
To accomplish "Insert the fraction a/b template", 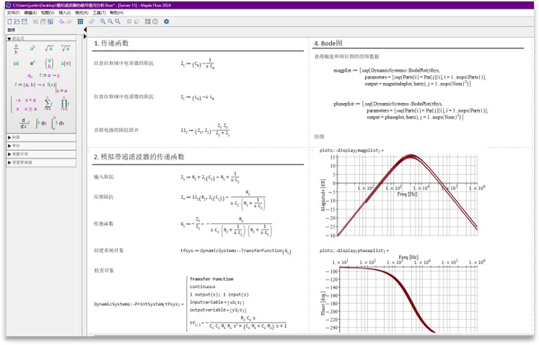I will pos(16,49).
